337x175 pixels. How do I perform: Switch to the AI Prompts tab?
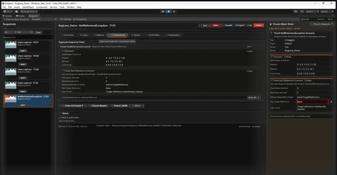click(x=153, y=35)
